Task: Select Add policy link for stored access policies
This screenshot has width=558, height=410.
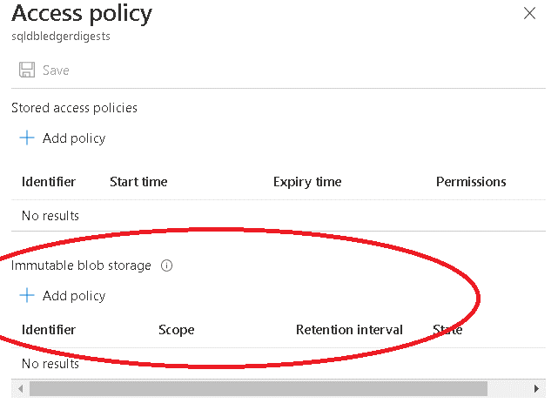Action: [74, 138]
